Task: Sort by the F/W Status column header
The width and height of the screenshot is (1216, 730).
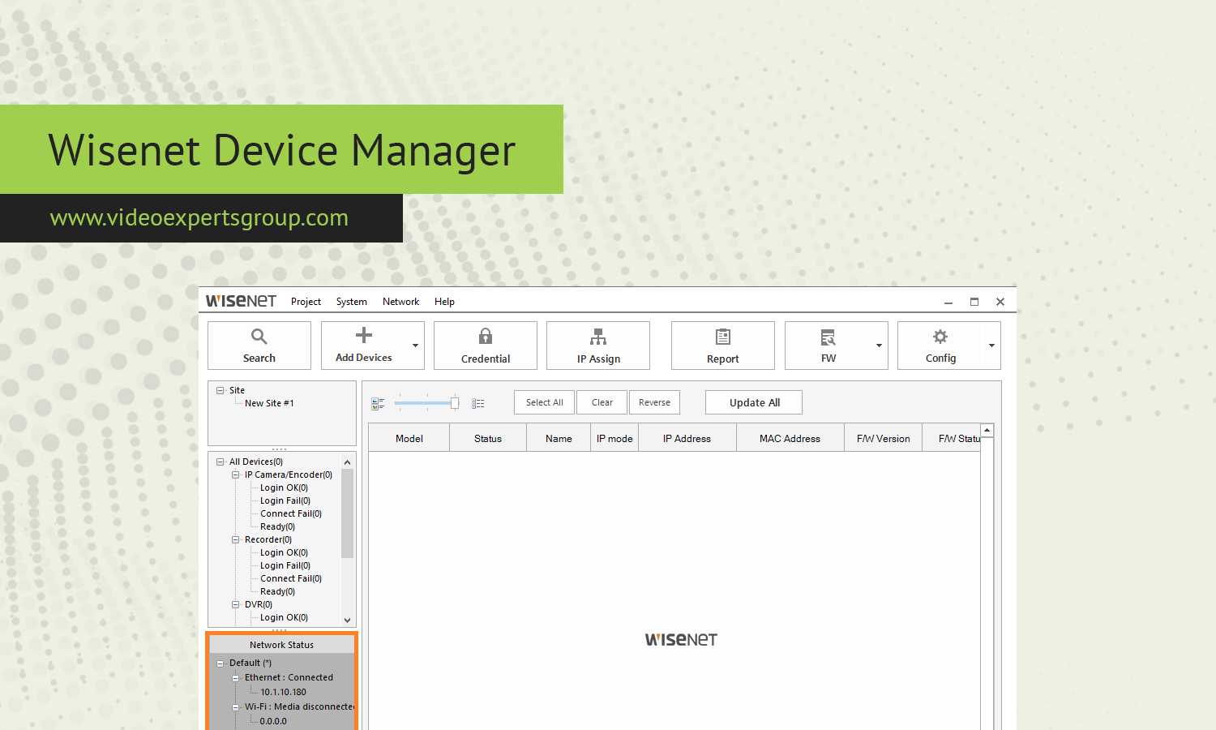Action: [x=952, y=438]
